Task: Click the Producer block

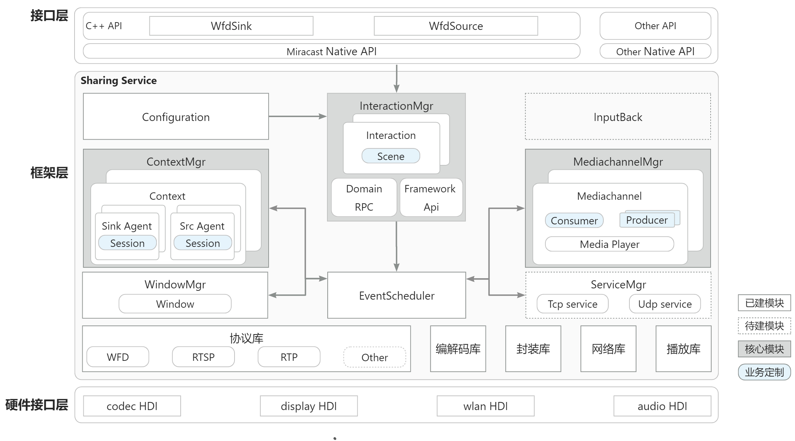Action: pyautogui.click(x=647, y=220)
